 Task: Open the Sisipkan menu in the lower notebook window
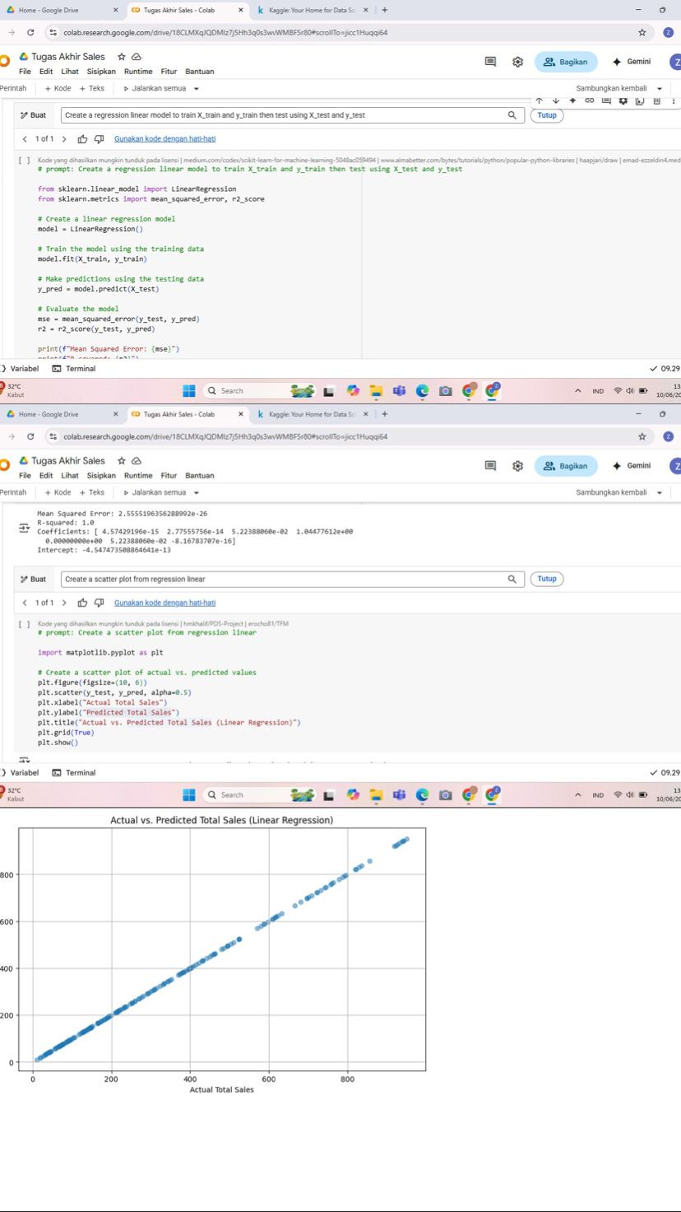[x=101, y=476]
